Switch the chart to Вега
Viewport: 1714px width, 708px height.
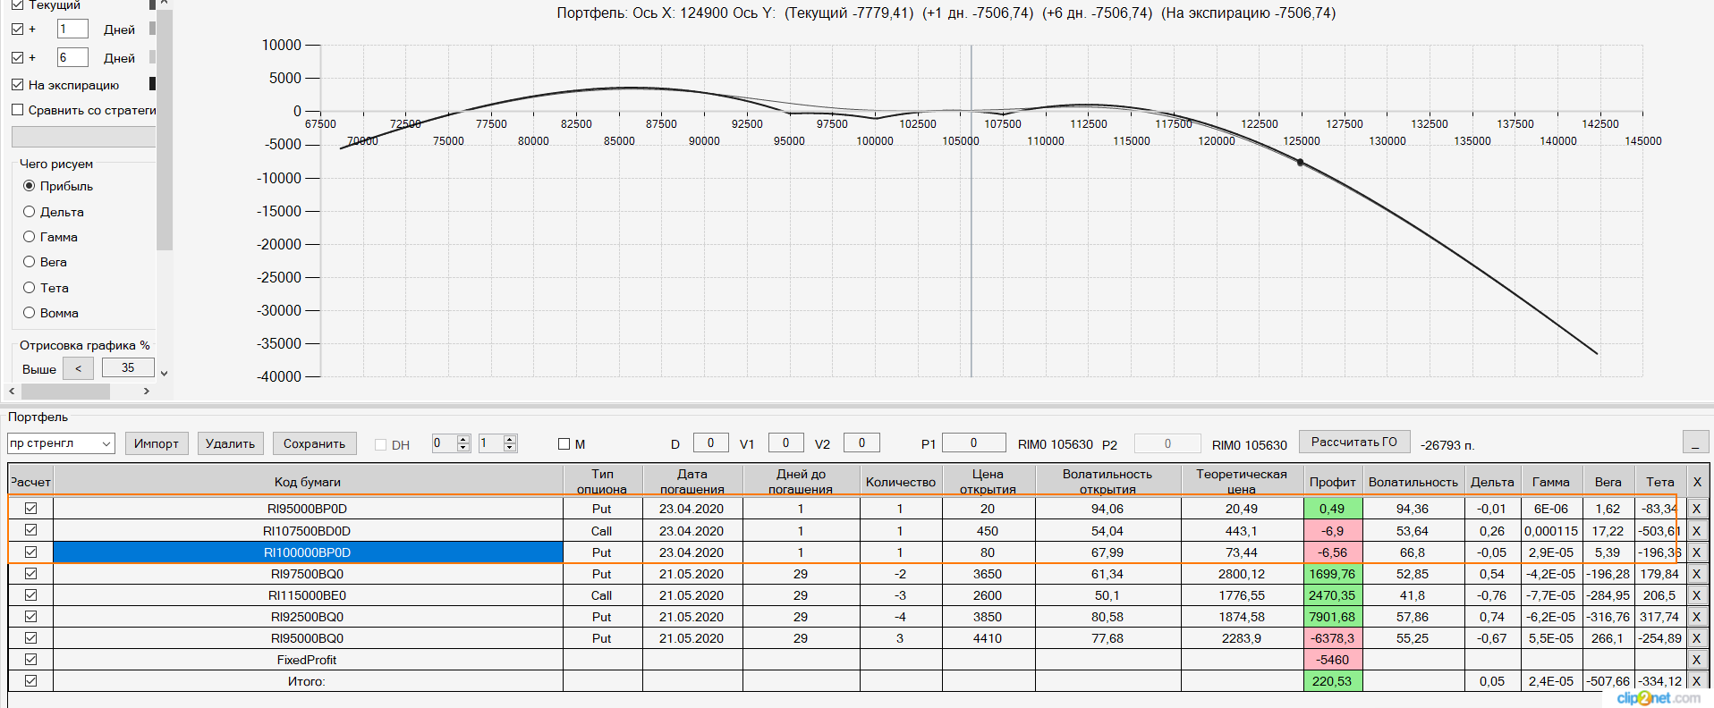(x=30, y=262)
